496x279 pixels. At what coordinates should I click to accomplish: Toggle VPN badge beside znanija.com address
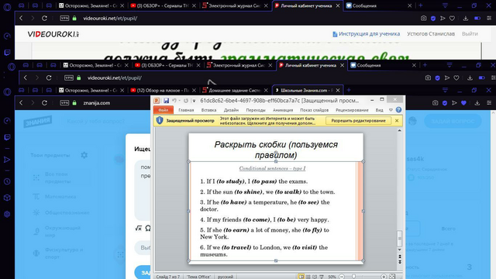coord(64,103)
